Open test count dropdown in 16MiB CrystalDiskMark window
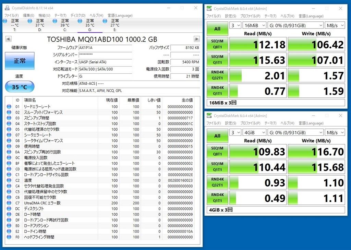The image size is (351, 250). (235, 25)
